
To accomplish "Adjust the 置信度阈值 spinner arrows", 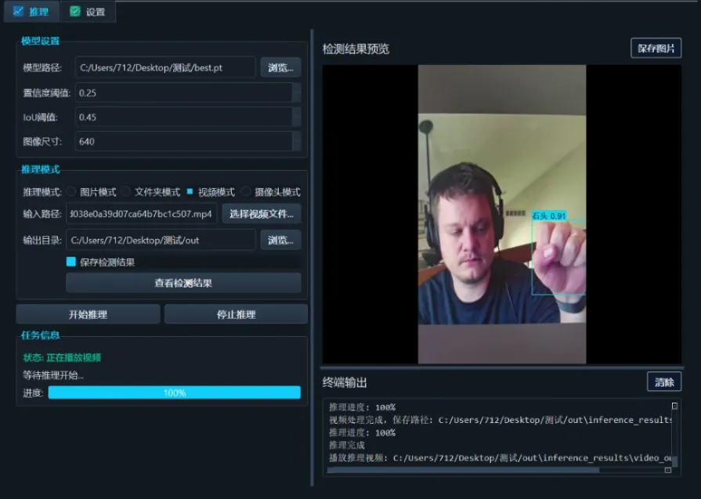I will [296, 93].
